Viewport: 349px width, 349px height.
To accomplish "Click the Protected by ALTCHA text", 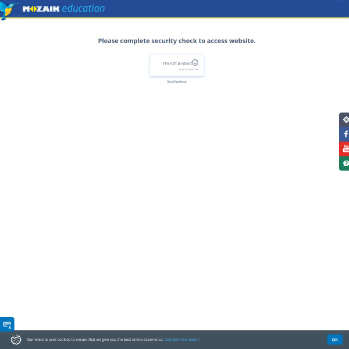I will 188,69.
